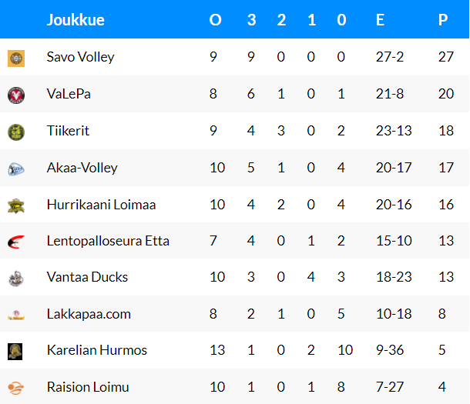
Task: Select the Karelian Hurmos team name
Action: 97,350
